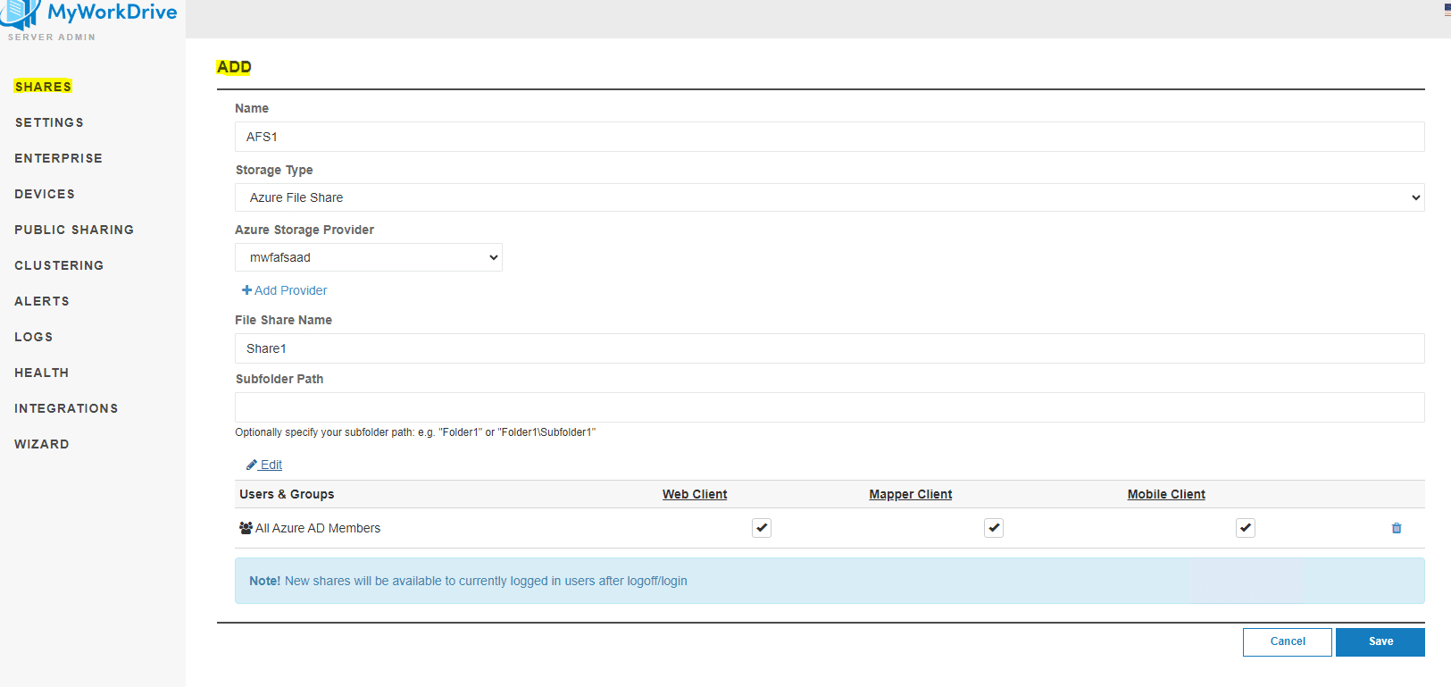Open the Clustering section
Image resolution: width=1451 pixels, height=687 pixels.
click(59, 265)
